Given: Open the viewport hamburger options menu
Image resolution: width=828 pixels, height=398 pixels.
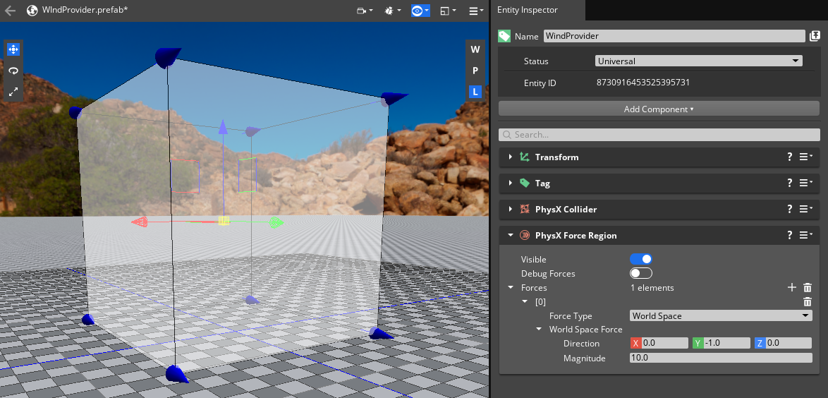Looking at the screenshot, I should point(476,11).
